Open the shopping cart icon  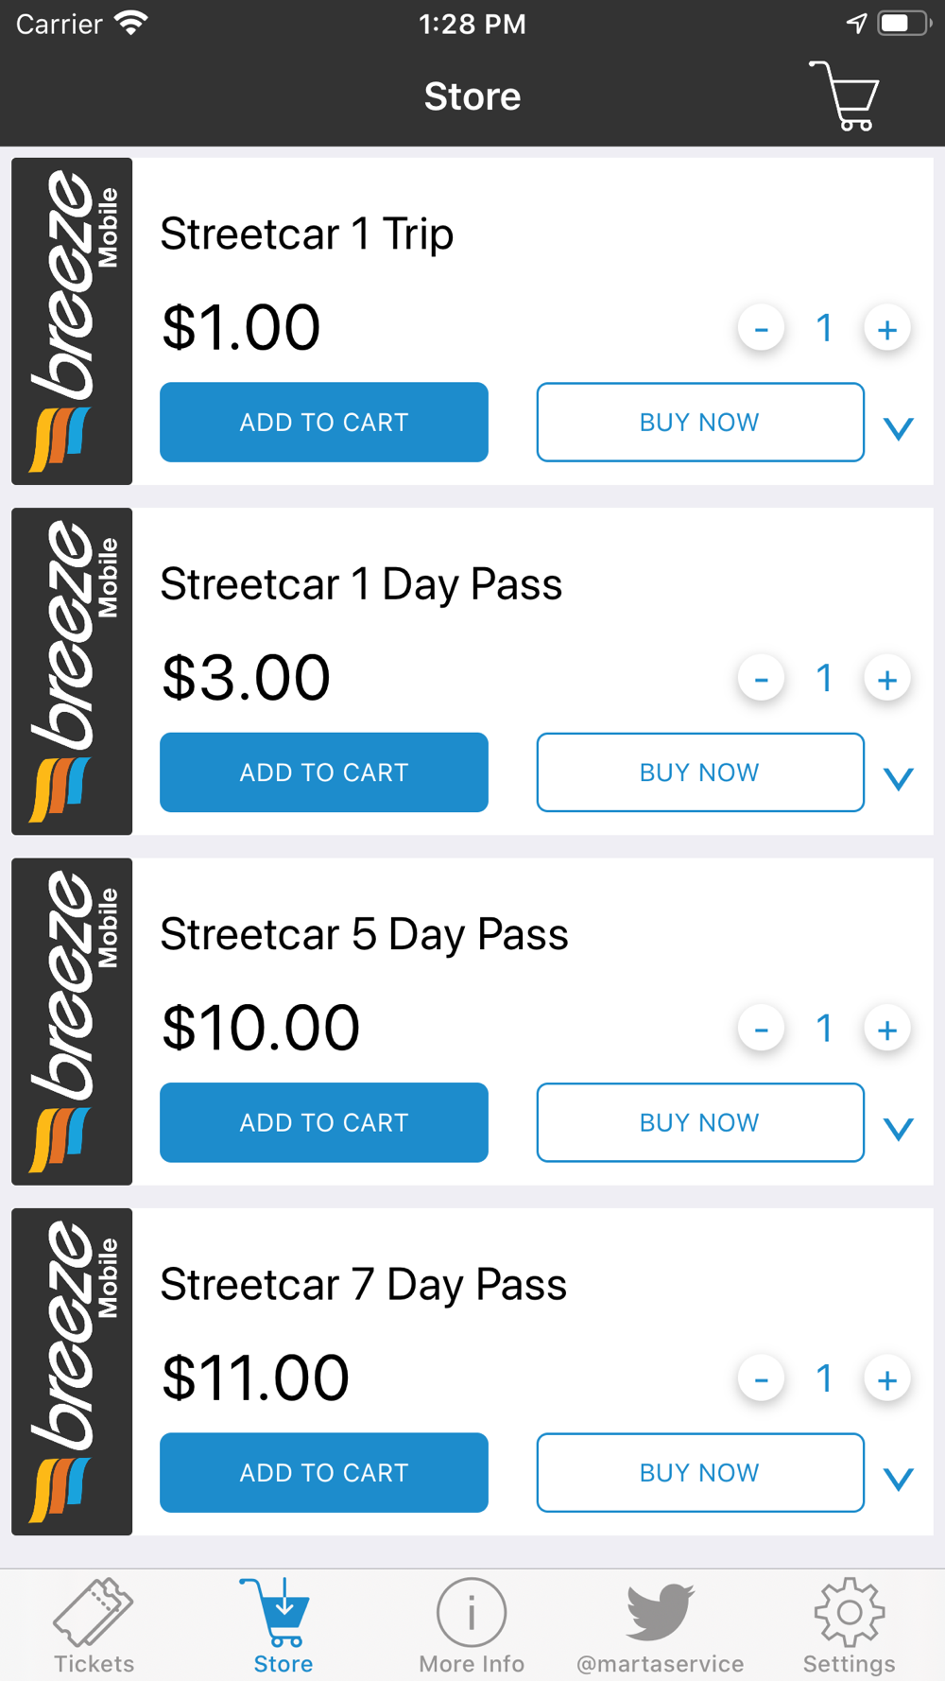[x=844, y=95]
